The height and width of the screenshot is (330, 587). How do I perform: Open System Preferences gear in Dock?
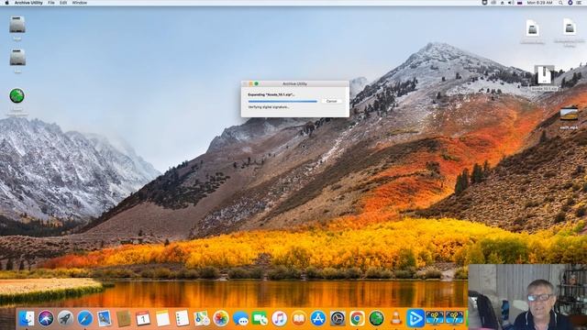338,318
